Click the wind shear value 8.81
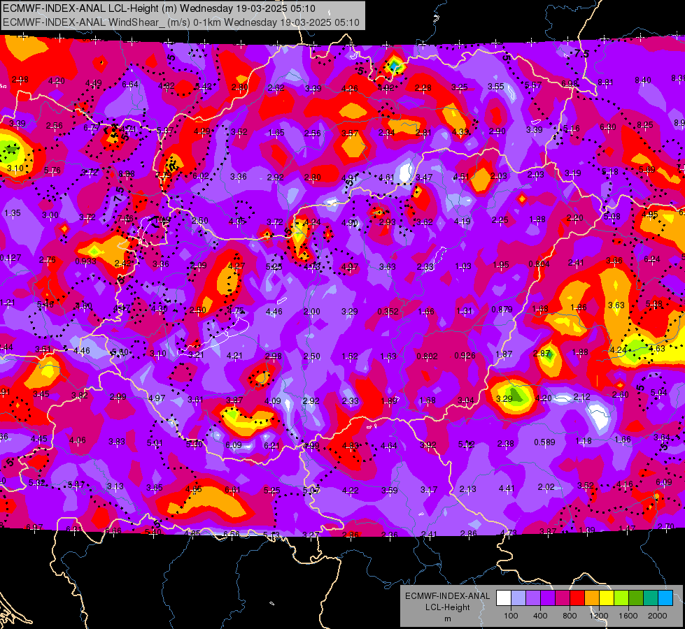Screen dimensions: 685x629 605,82
